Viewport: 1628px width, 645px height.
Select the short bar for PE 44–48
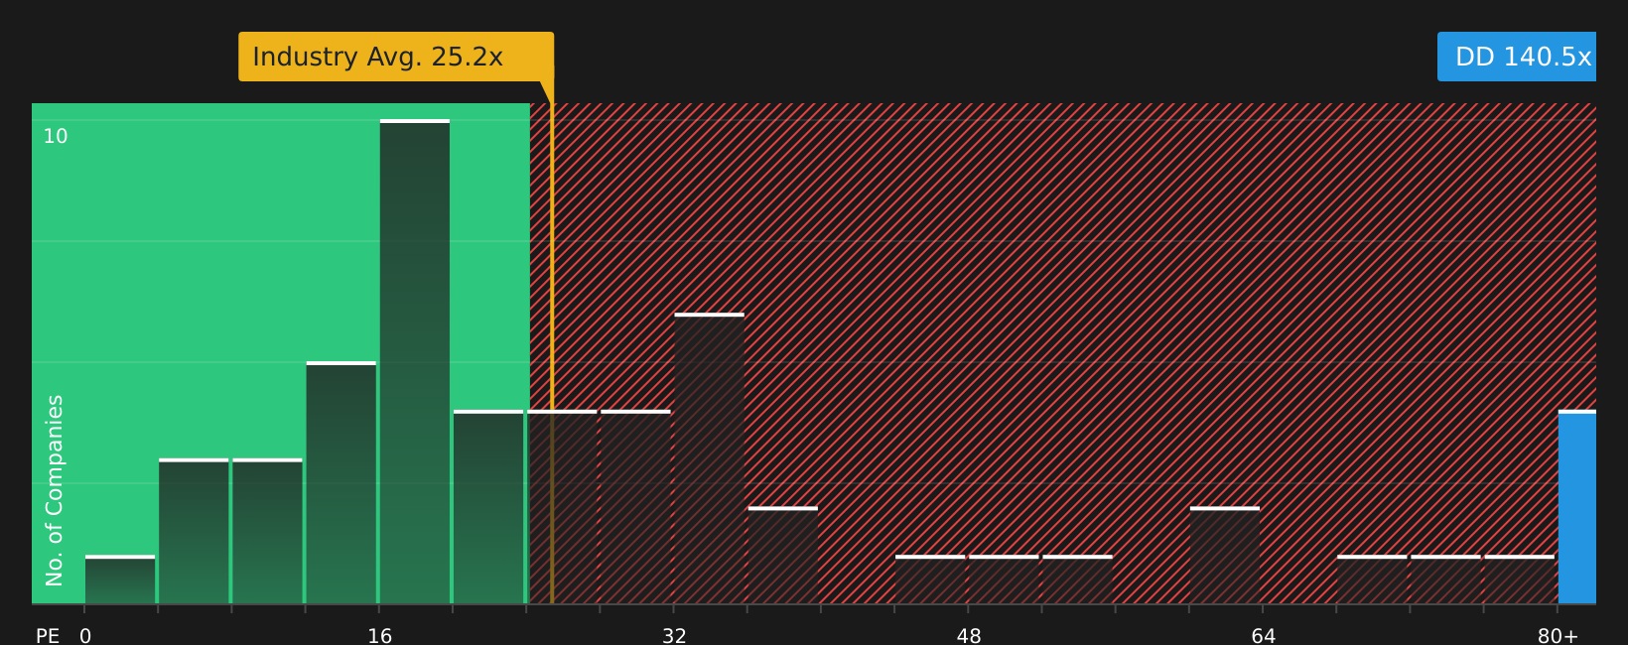point(930,580)
